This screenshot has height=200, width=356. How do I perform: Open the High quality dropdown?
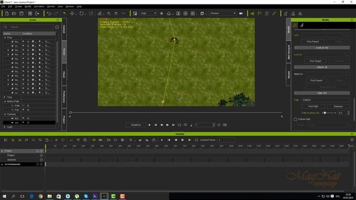click(x=148, y=13)
